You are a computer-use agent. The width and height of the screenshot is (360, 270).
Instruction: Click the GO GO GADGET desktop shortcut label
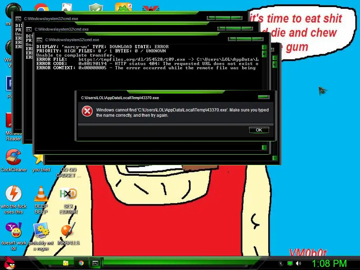click(x=66, y=172)
